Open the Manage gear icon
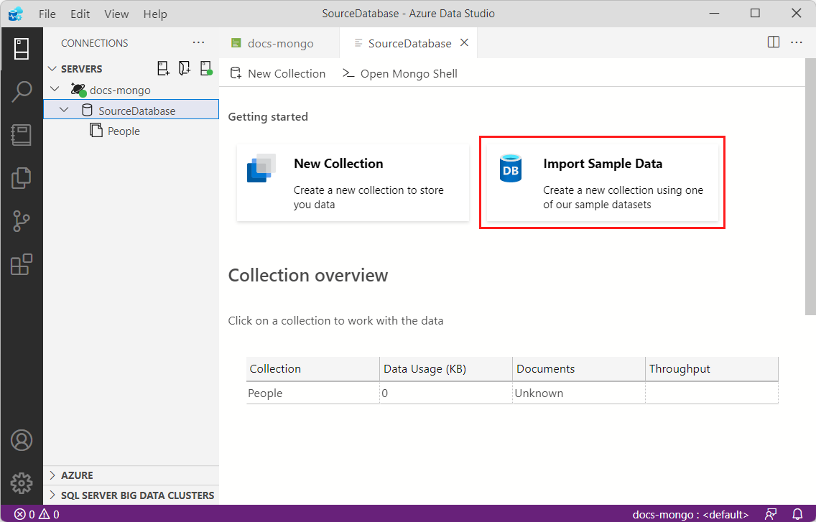This screenshot has height=522, width=816. (x=22, y=483)
